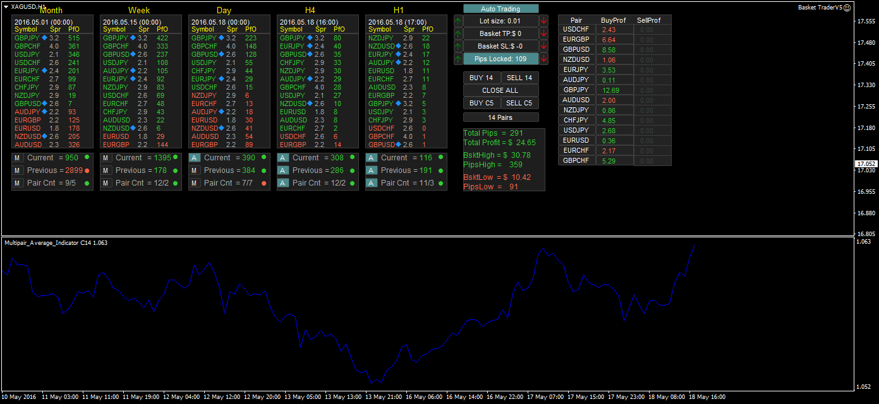Click the BuyProf column header
This screenshot has height=404, width=879.
(x=614, y=20)
